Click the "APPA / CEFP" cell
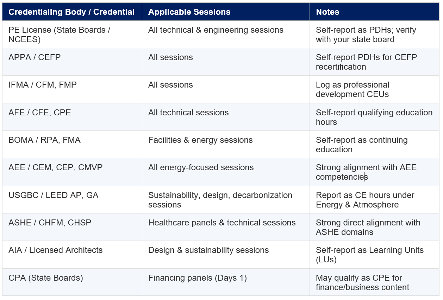Viewport: 443px width, 300px height. [x=35, y=57]
